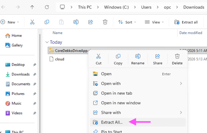Image resolution: width=207 pixels, height=133 pixels.
Task: Choose Open in new window
Action: click(x=138, y=103)
